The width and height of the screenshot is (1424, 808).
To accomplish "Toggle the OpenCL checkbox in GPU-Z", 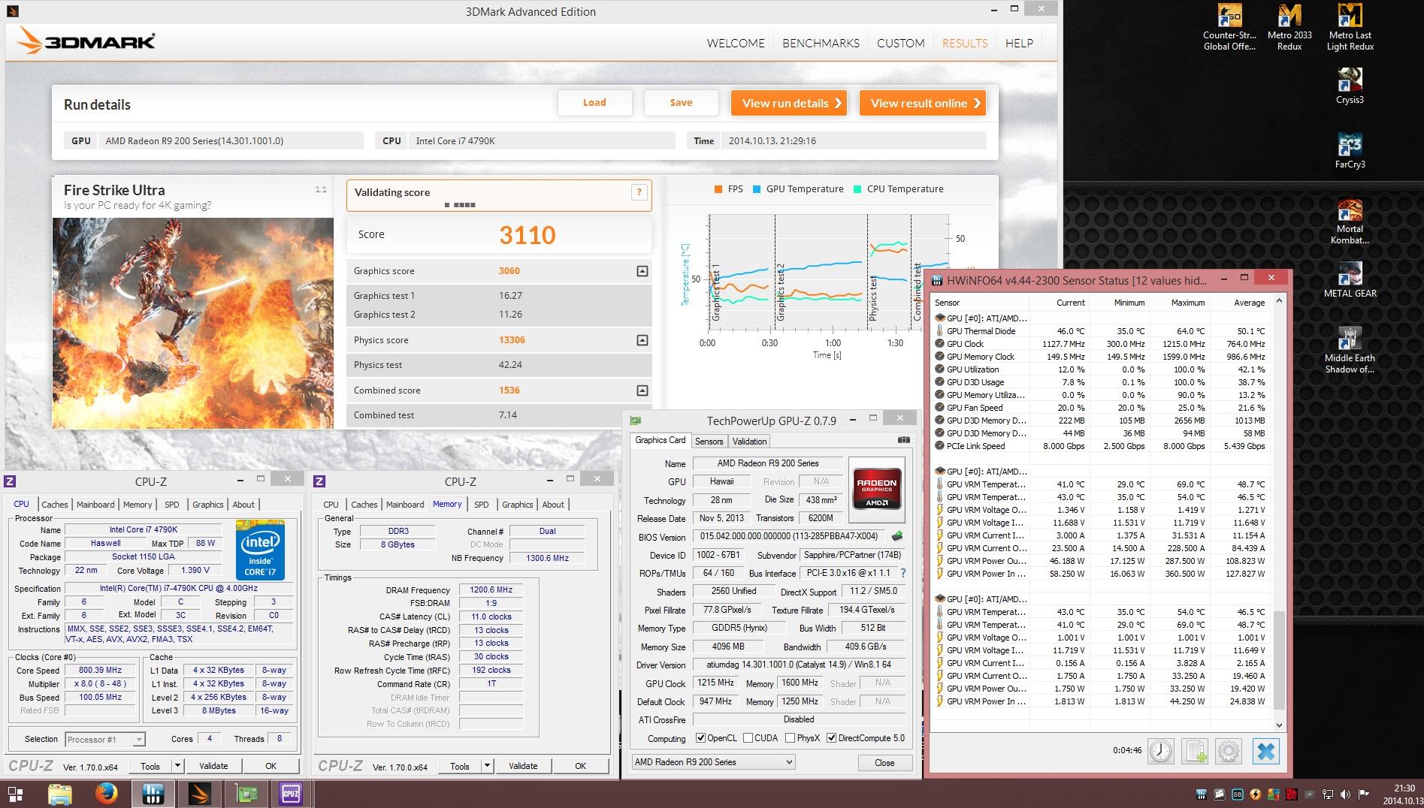I will tap(700, 738).
